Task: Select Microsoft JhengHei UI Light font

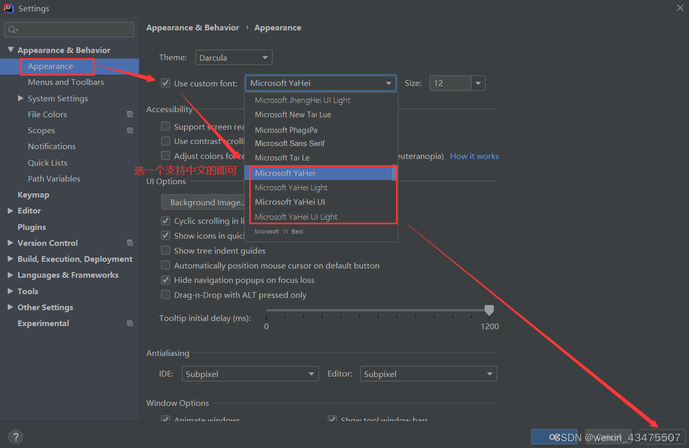Action: [x=318, y=100]
